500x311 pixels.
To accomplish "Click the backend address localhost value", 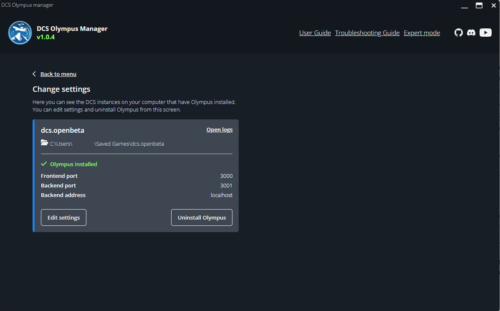I will 222,195.
